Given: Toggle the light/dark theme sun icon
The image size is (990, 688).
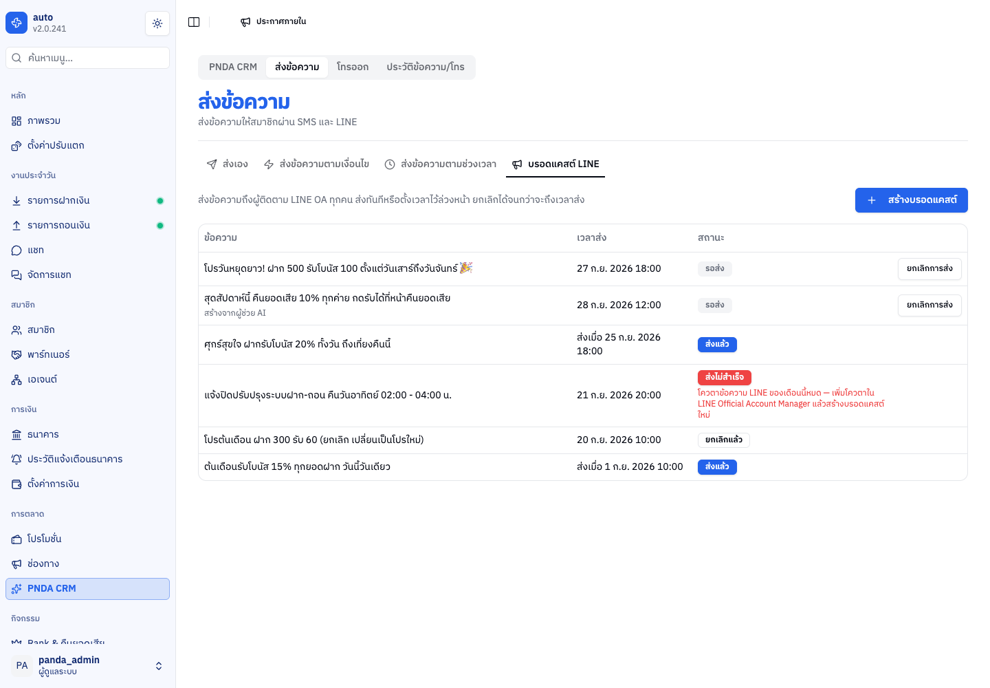Looking at the screenshot, I should coord(157,23).
